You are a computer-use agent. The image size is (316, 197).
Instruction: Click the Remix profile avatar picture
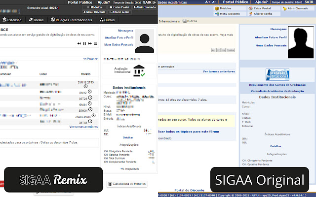[145, 41]
